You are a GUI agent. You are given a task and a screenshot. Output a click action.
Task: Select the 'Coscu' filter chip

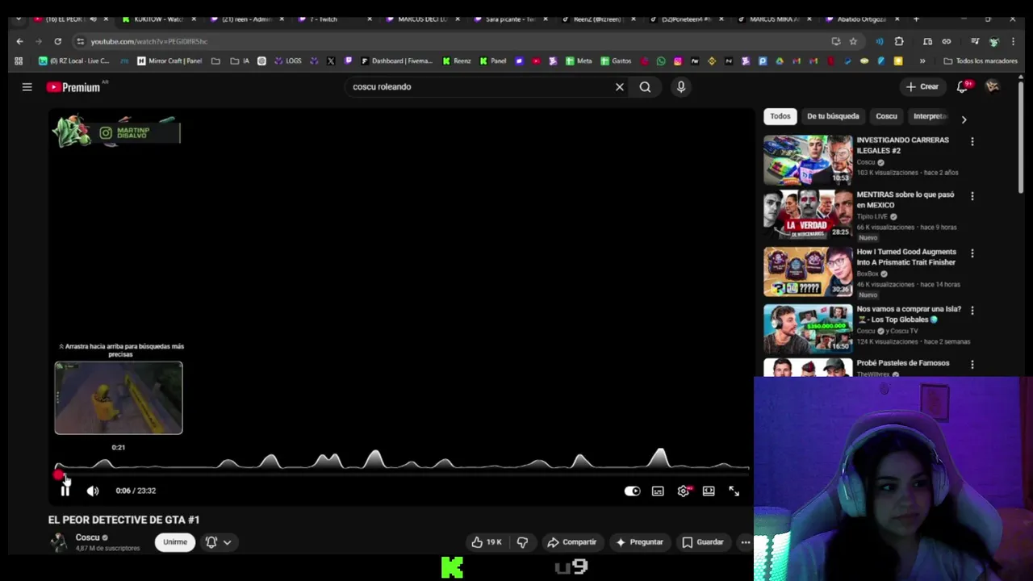(886, 116)
